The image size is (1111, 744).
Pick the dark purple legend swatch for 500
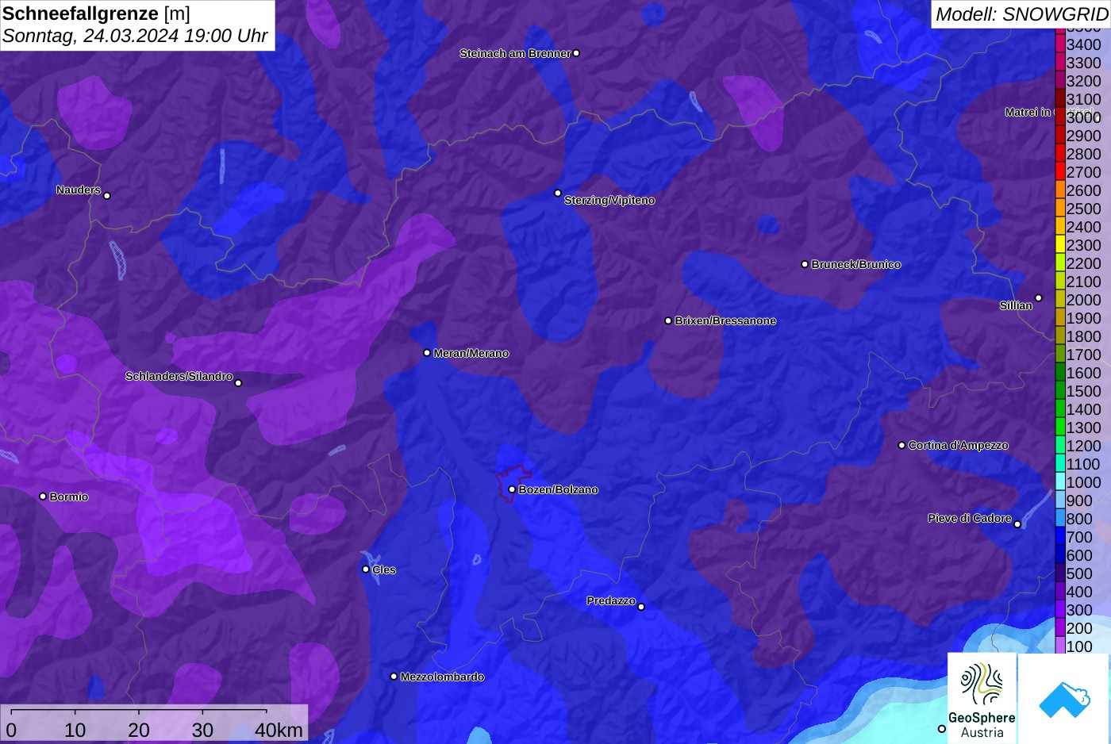coord(1060,573)
